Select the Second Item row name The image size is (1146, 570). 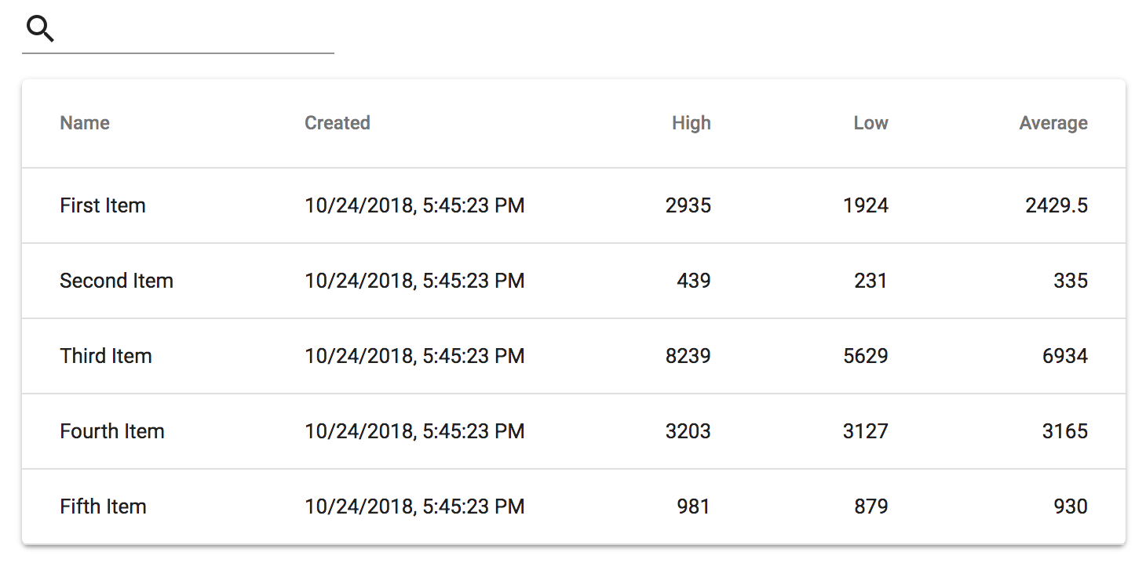pyautogui.click(x=116, y=281)
